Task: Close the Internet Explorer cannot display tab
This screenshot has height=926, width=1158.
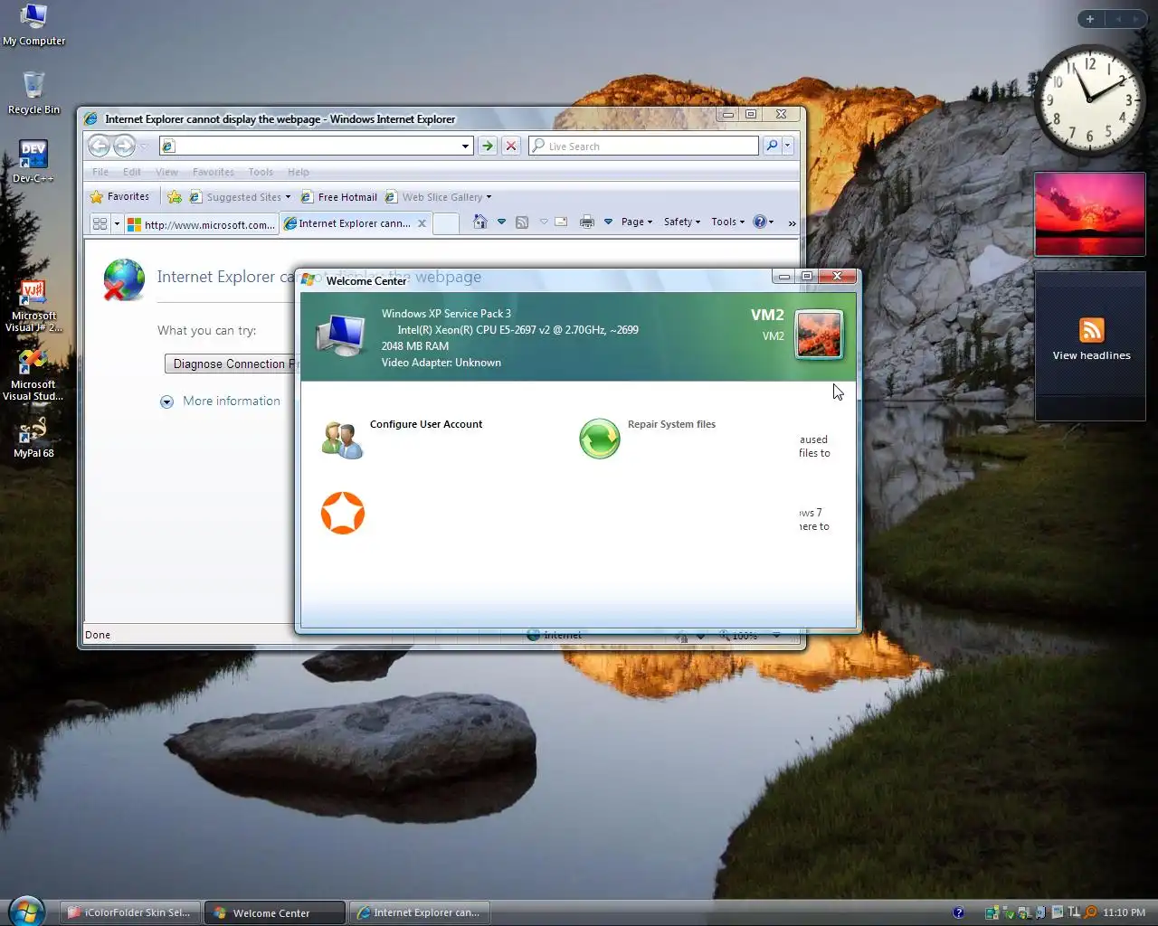Action: [422, 223]
